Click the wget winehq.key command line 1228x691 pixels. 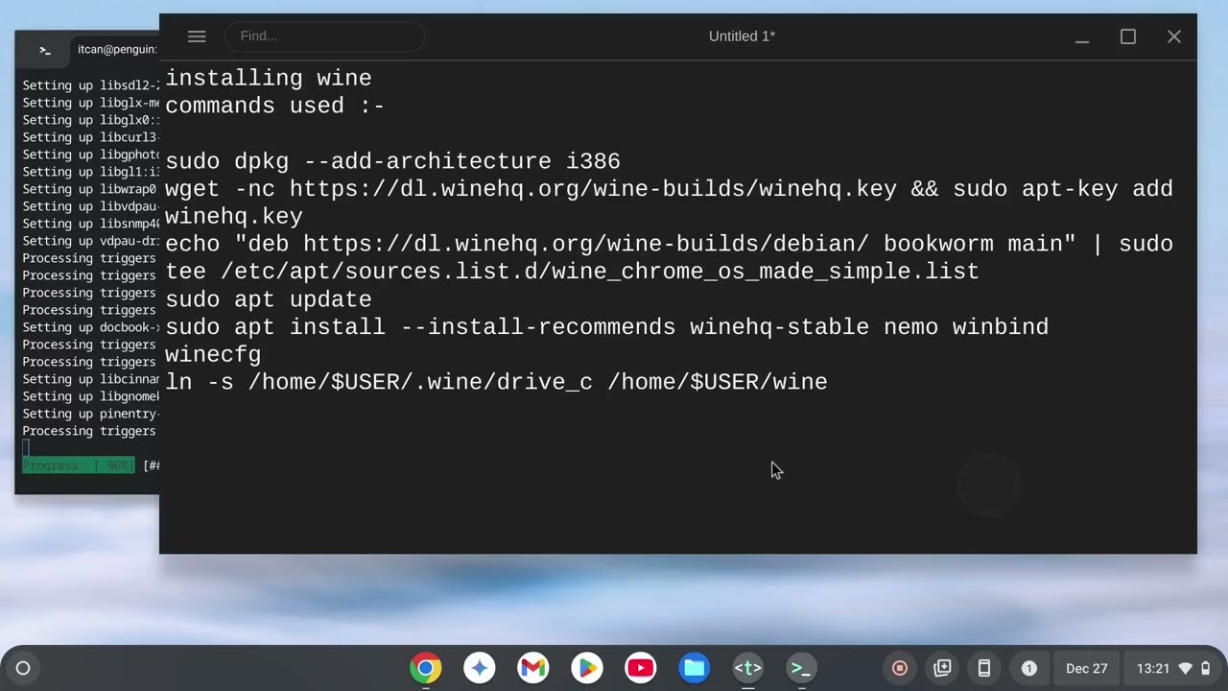[670, 188]
